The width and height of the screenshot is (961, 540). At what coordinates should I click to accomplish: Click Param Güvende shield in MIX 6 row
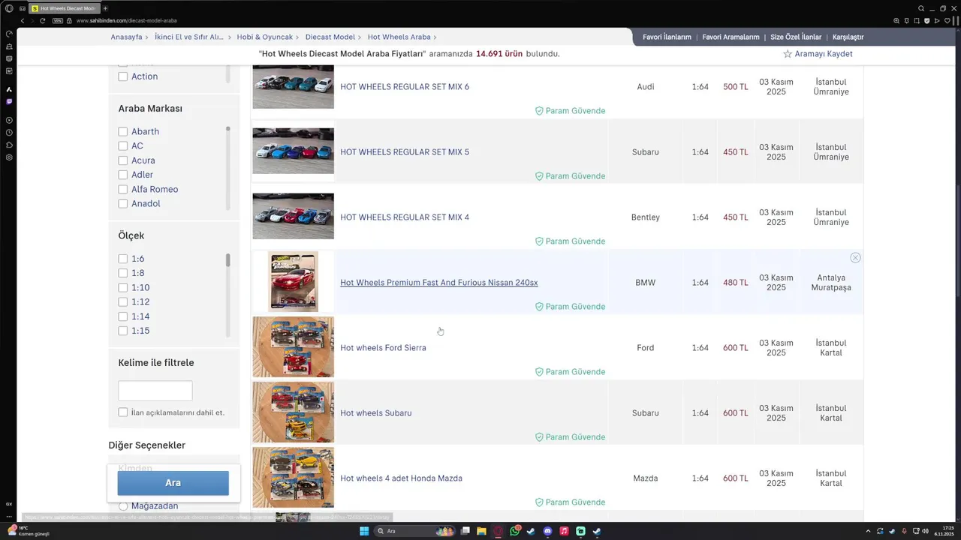pyautogui.click(x=538, y=111)
